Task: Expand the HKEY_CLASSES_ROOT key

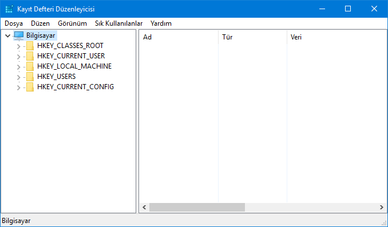Action: point(18,46)
